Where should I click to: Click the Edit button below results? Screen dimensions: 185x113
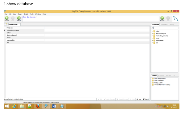point(100,99)
